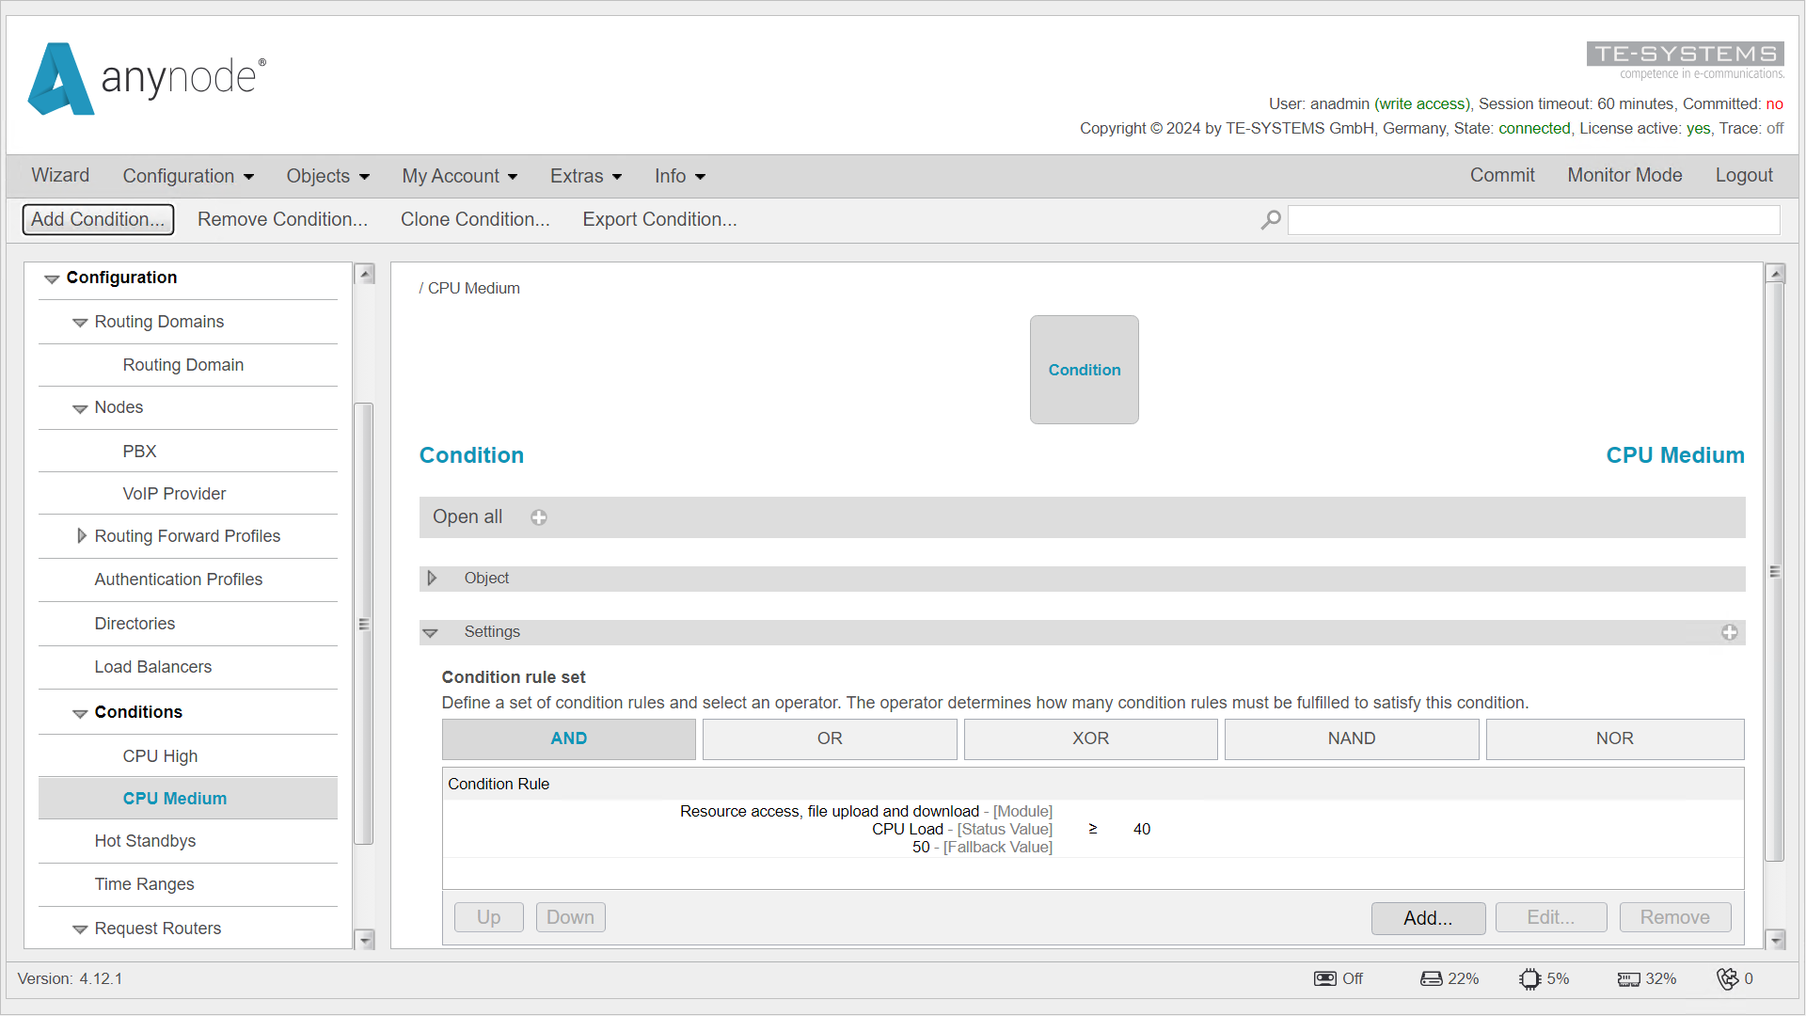The image size is (1806, 1016).
Task: Click the trace status cassette icon
Action: tap(1325, 978)
